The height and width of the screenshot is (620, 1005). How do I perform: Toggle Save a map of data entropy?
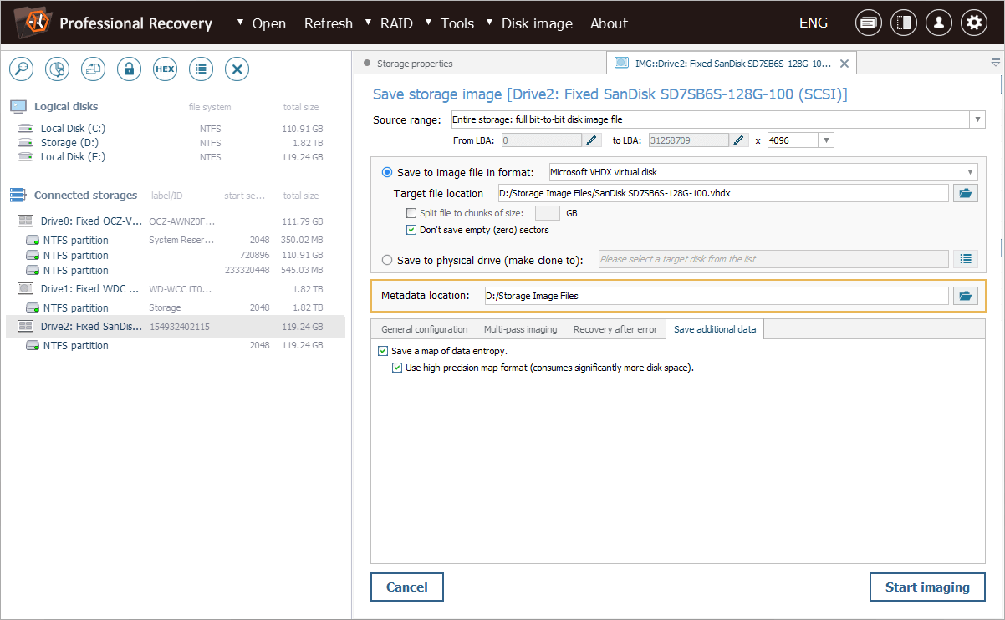[x=383, y=351]
